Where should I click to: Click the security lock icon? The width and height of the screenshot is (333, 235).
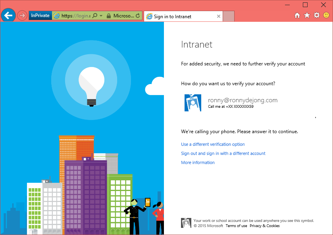coord(108,16)
